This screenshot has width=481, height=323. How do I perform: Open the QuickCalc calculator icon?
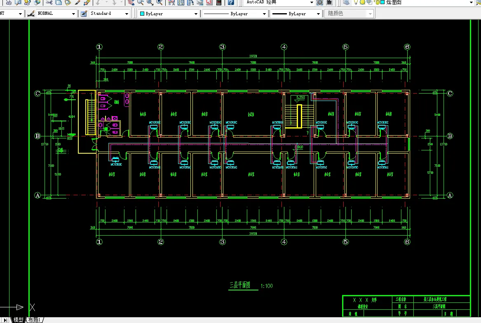point(219,2)
